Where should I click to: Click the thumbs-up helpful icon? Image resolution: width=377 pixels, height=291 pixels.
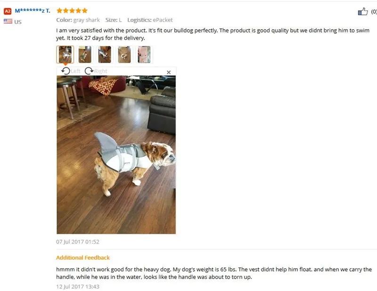[362, 11]
